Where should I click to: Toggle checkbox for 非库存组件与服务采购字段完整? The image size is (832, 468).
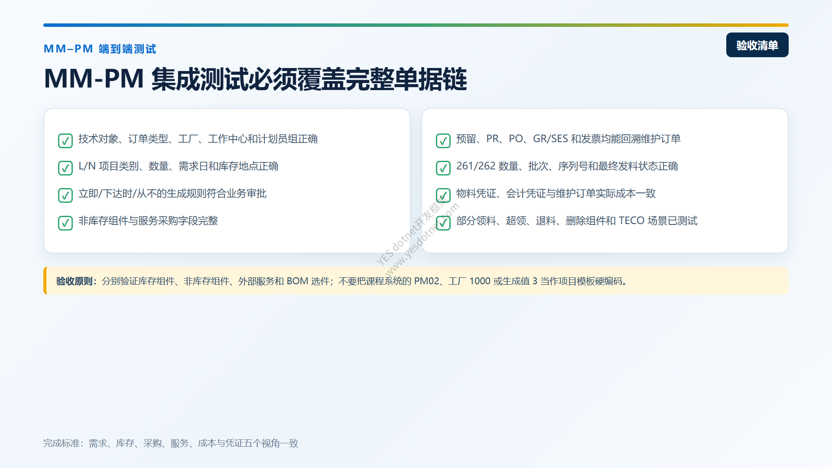click(x=65, y=223)
